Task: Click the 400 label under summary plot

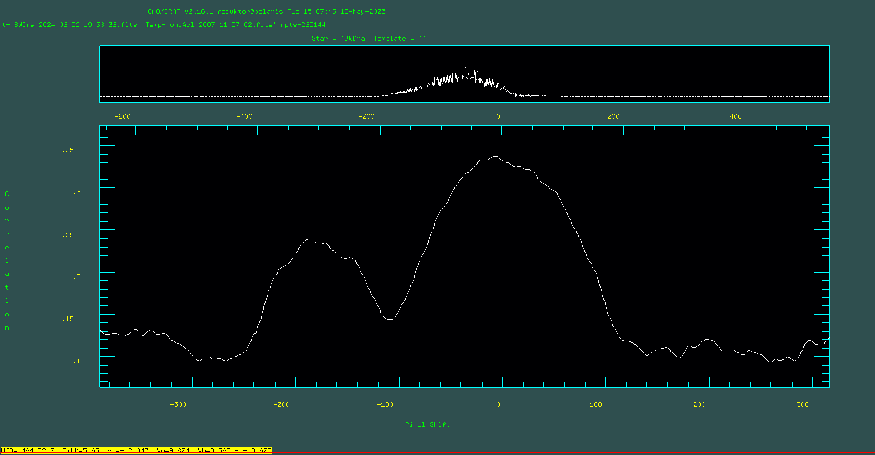Action: pos(736,116)
